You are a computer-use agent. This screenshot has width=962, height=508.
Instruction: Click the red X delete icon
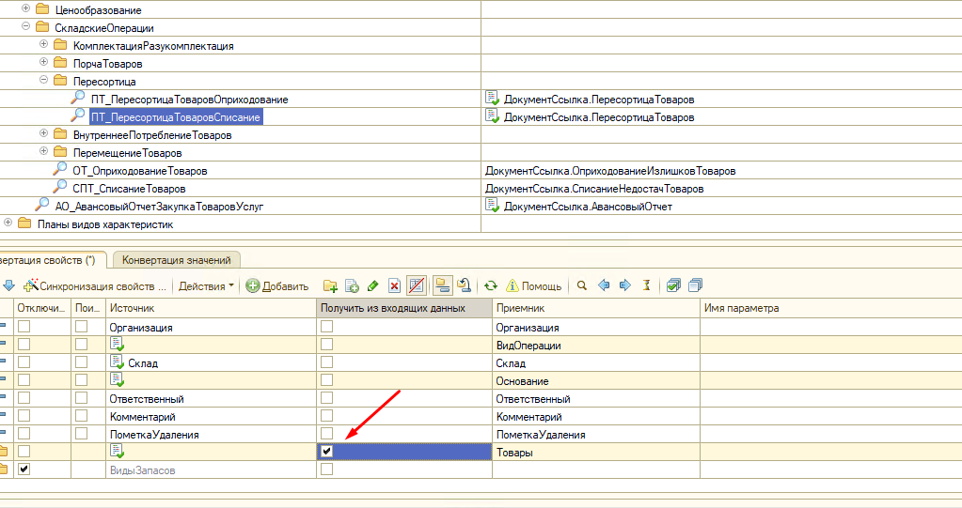coord(395,286)
